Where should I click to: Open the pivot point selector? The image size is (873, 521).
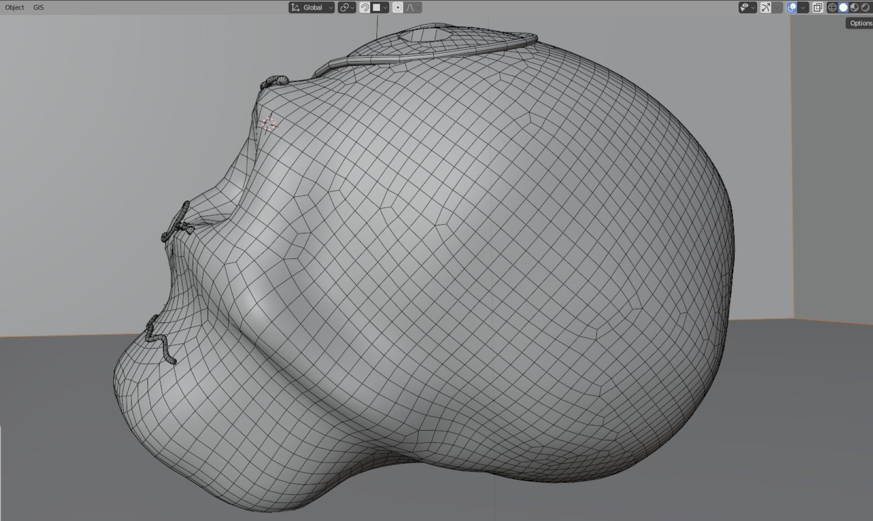pos(346,7)
